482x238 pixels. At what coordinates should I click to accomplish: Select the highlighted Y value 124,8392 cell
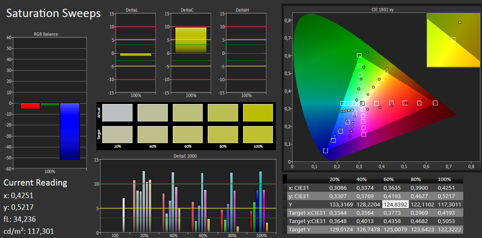coord(395,204)
